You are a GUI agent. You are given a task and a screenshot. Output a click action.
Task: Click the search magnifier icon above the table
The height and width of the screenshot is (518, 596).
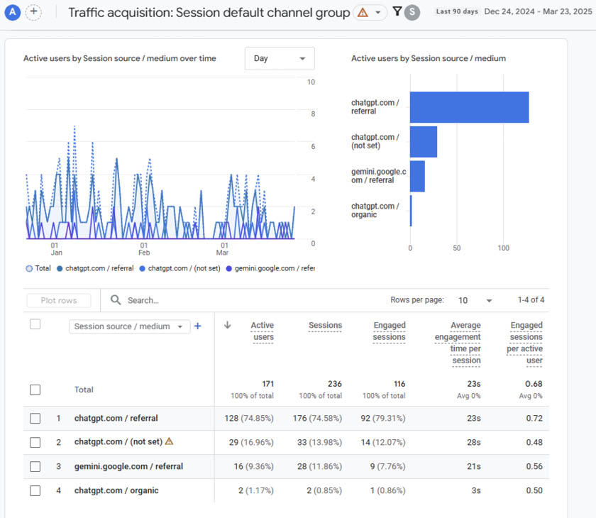[116, 300]
